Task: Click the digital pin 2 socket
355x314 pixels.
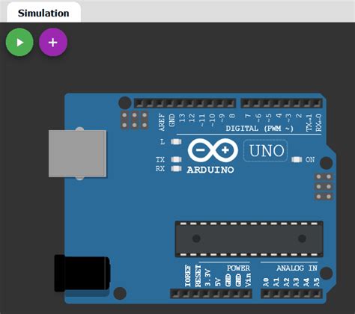Action: coord(297,103)
